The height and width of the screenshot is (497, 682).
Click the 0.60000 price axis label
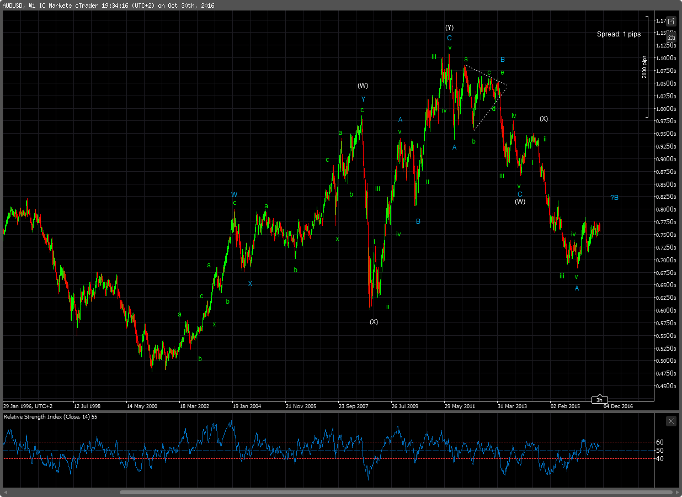pyautogui.click(x=666, y=311)
